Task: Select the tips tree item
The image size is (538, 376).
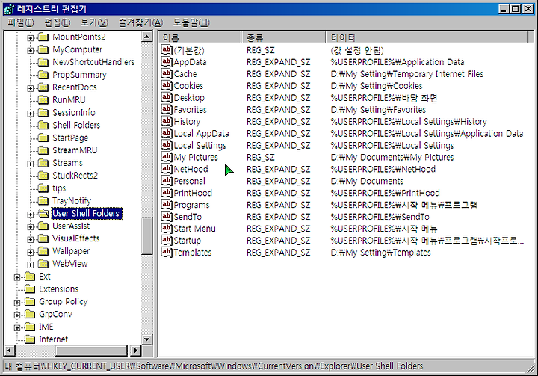Action: tap(59, 188)
